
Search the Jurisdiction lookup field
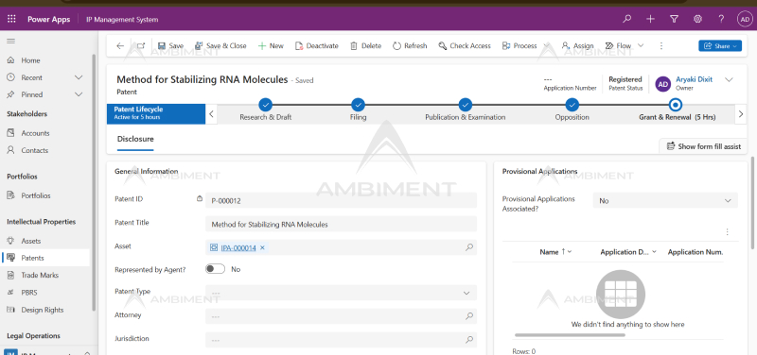click(468, 340)
